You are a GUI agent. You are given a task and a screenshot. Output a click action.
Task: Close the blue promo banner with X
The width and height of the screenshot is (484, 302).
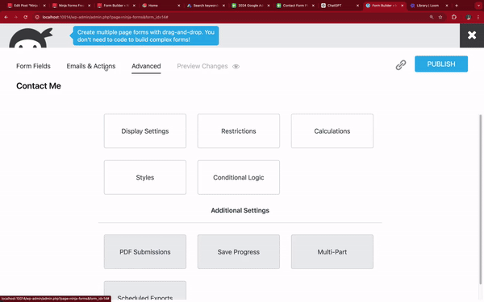pos(472,35)
